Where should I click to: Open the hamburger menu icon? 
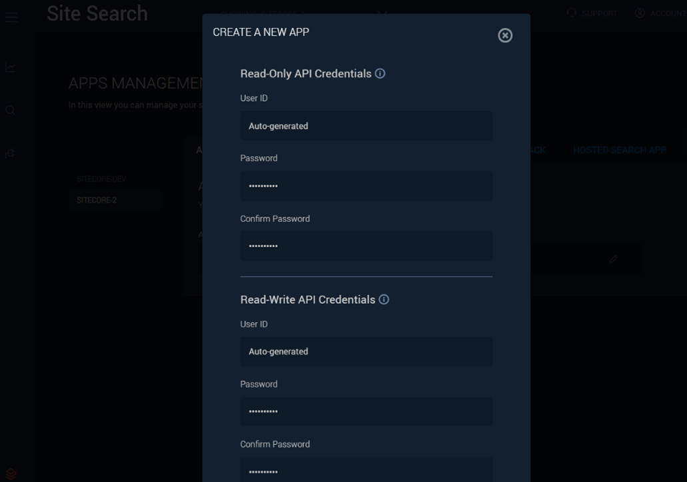pos(11,17)
